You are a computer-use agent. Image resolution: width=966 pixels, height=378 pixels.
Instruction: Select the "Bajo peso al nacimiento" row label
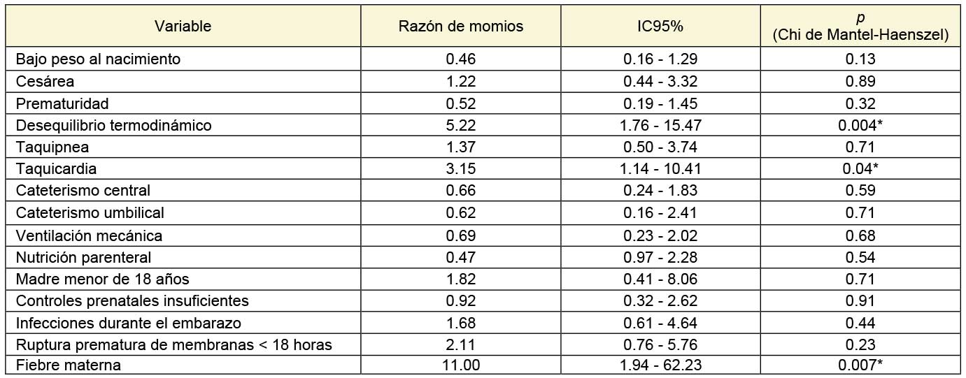pyautogui.click(x=98, y=59)
